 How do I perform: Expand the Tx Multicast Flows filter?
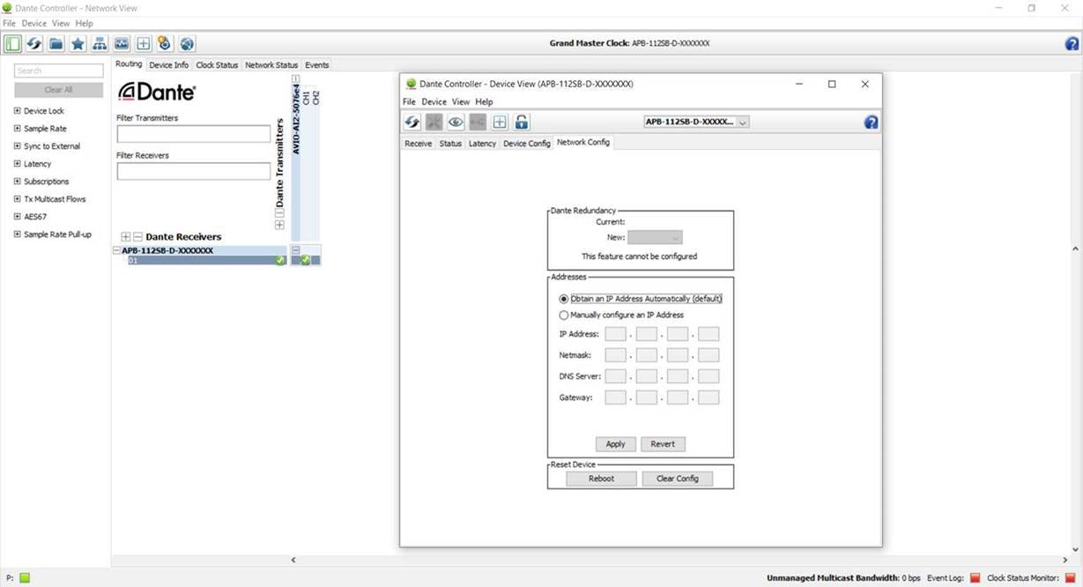point(18,199)
